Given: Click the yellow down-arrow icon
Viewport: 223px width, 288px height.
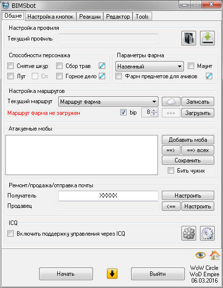Looking at the screenshot, I should (x=112, y=274).
